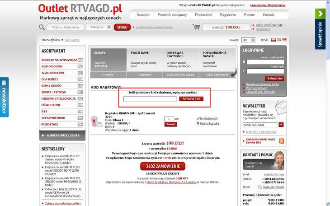This screenshot has height=206, width=330.
Task: Click Sprawdź stan przesyłki link
Action: [x=260, y=92]
